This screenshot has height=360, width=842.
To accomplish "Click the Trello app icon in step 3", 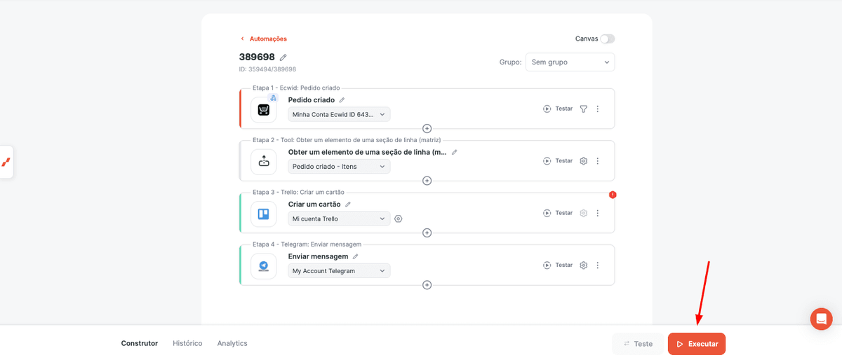I will point(264,214).
